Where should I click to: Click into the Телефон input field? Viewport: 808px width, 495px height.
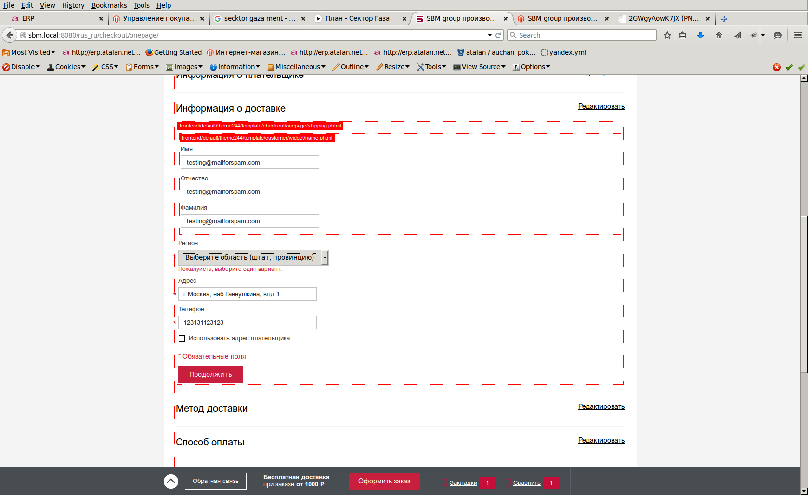[248, 322]
